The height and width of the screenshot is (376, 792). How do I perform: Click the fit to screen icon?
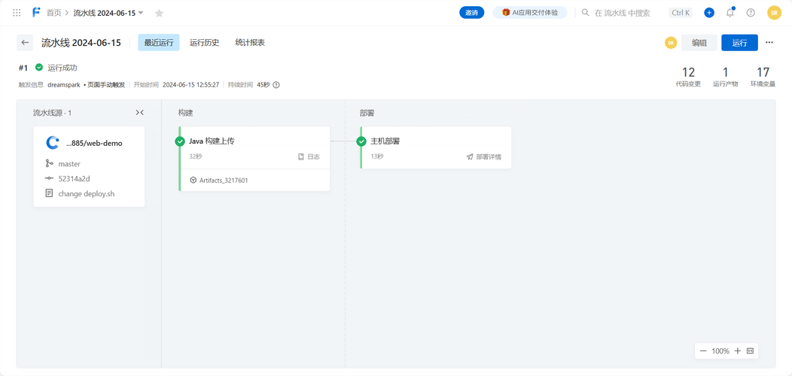coord(750,350)
